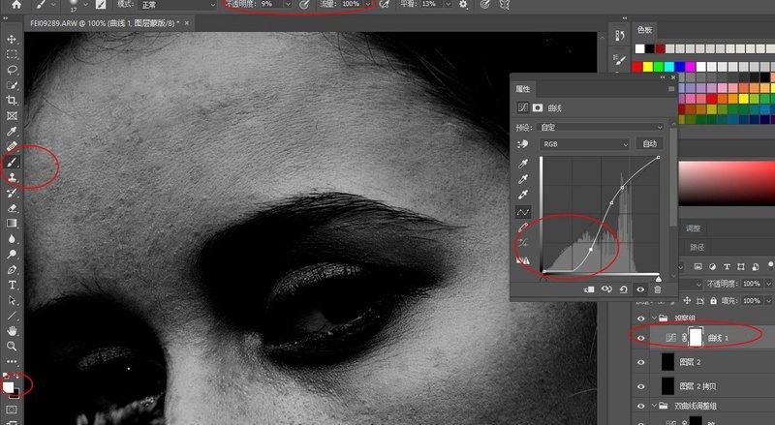Select the Line tool
The width and height of the screenshot is (775, 425).
coord(12,316)
